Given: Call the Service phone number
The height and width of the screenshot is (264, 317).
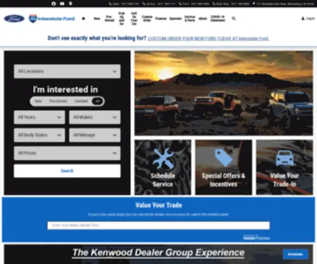Looking at the screenshot, I should [159, 4].
